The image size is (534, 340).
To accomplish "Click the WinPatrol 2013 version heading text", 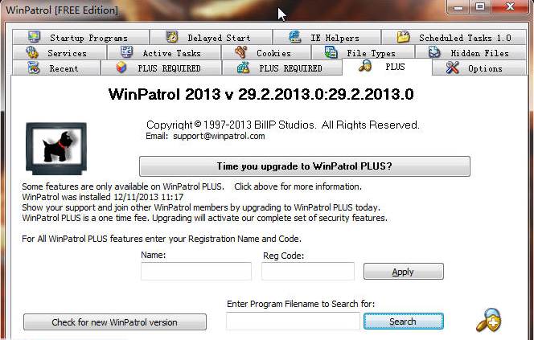I will point(261,94).
